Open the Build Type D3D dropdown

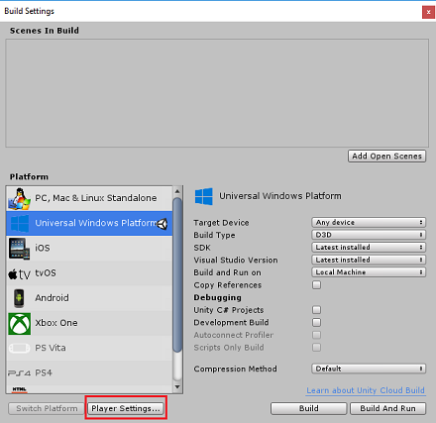click(369, 235)
